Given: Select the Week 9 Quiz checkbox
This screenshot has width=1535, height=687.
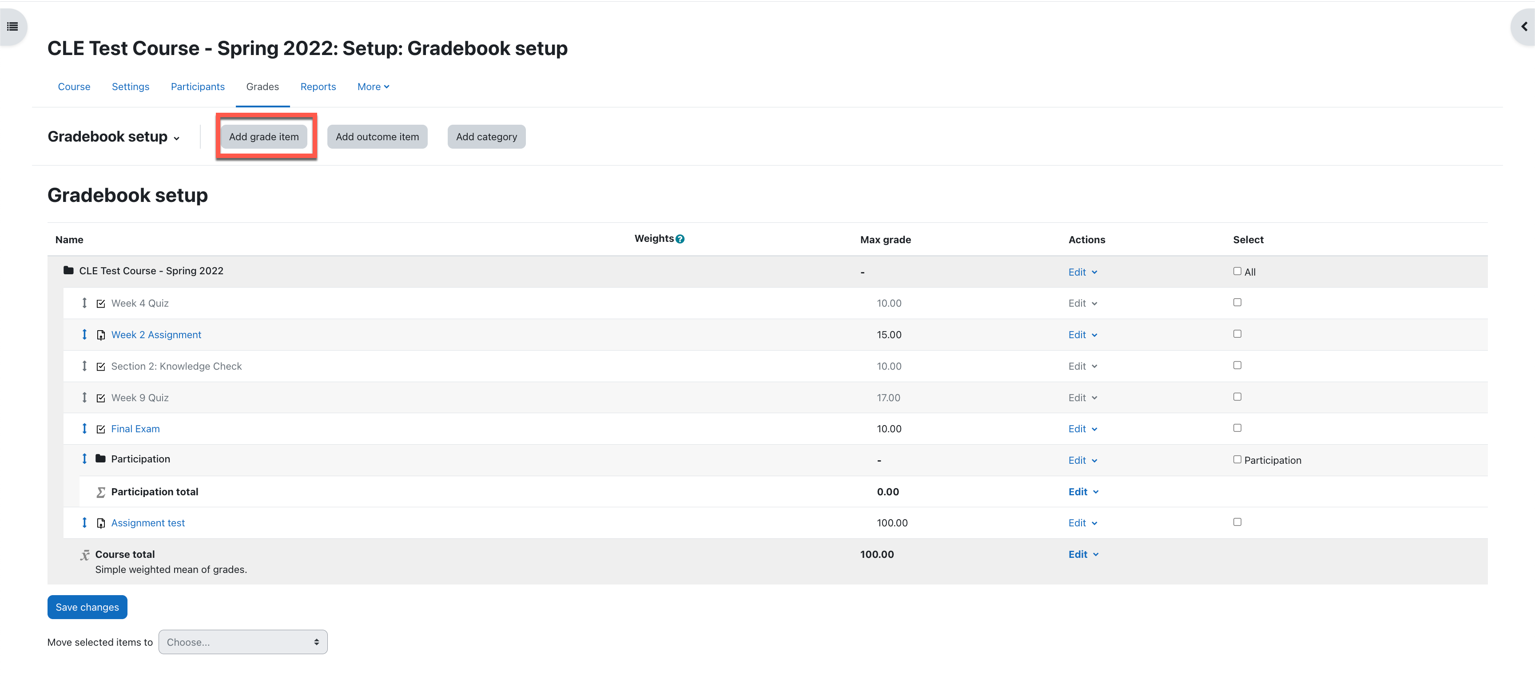Looking at the screenshot, I should [1238, 397].
